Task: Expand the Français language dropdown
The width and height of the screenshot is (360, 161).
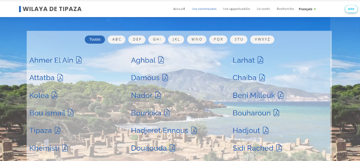Action: click(x=307, y=9)
